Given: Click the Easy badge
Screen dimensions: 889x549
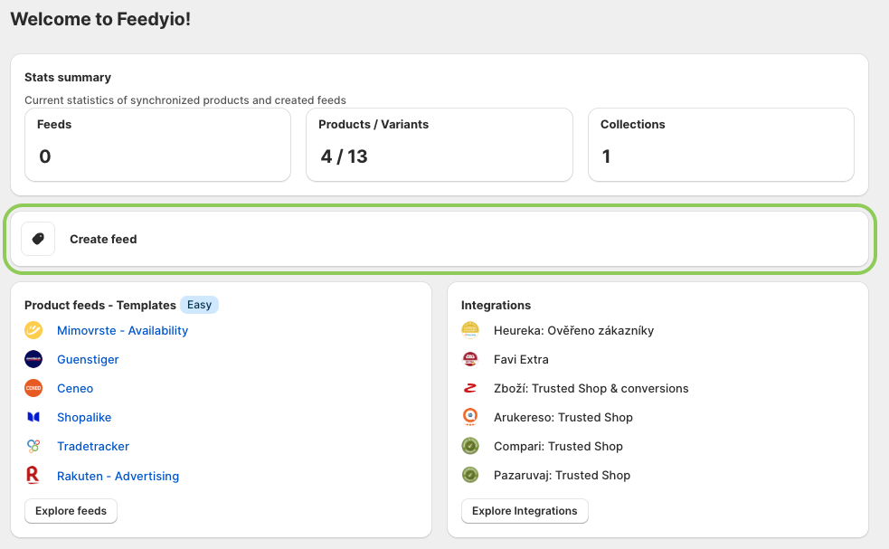Looking at the screenshot, I should (199, 305).
